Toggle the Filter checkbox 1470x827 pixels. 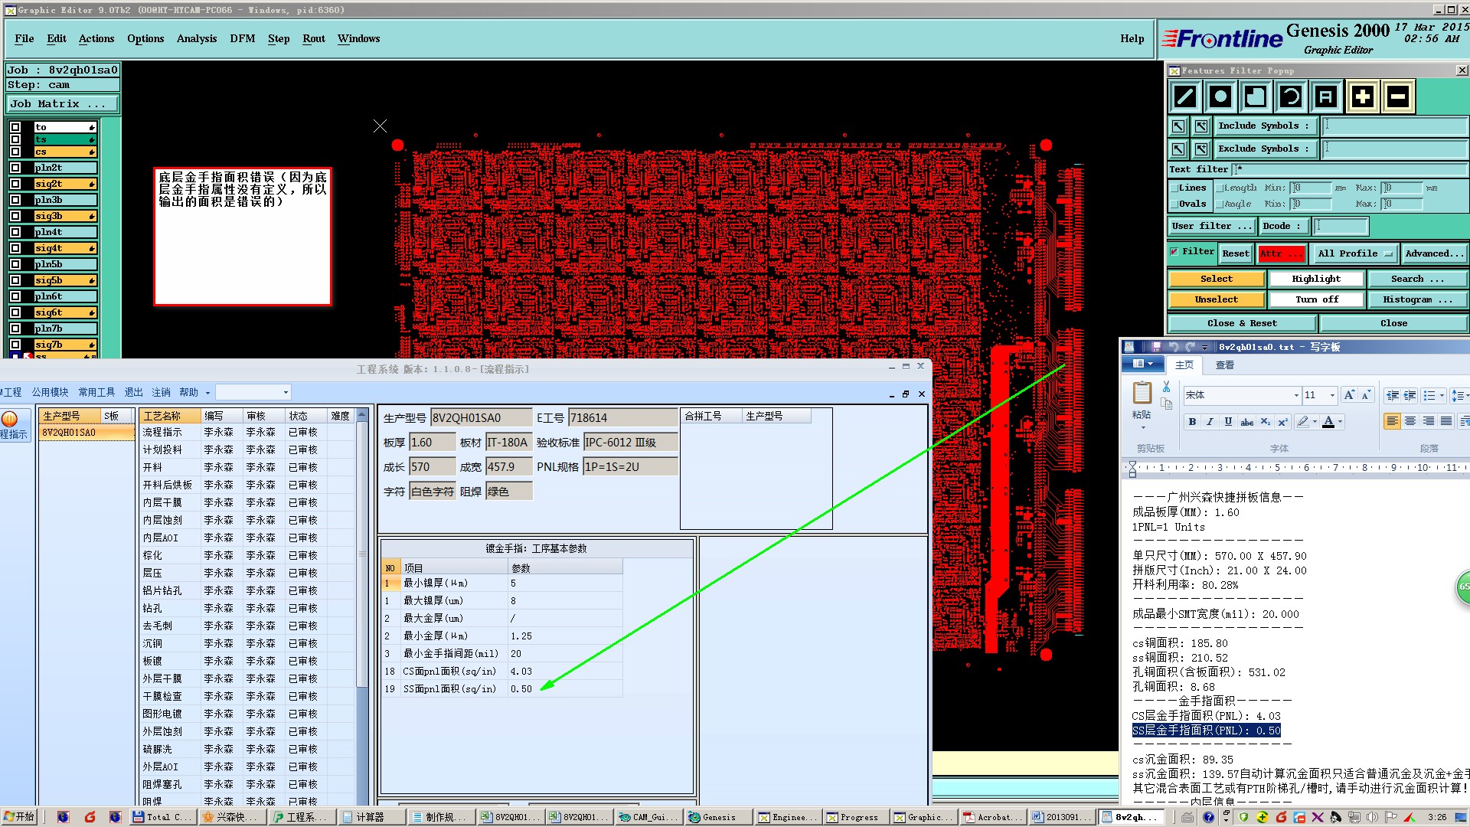click(1174, 251)
